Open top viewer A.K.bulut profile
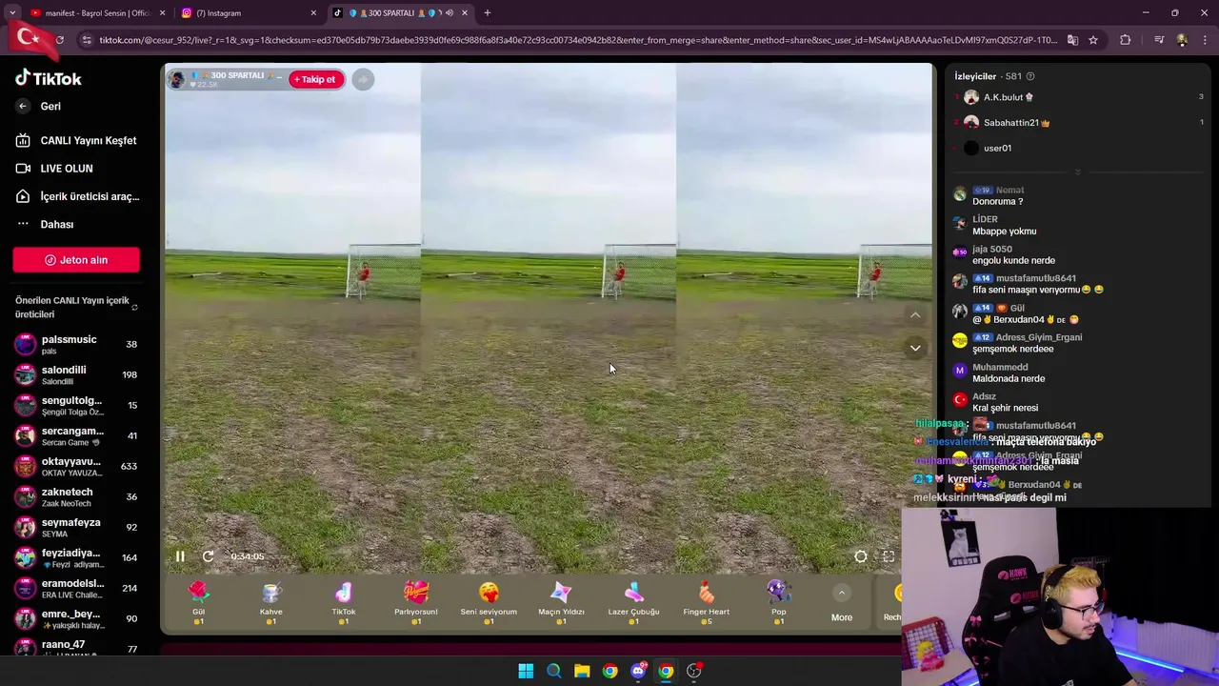This screenshot has height=686, width=1219. coord(1009,97)
